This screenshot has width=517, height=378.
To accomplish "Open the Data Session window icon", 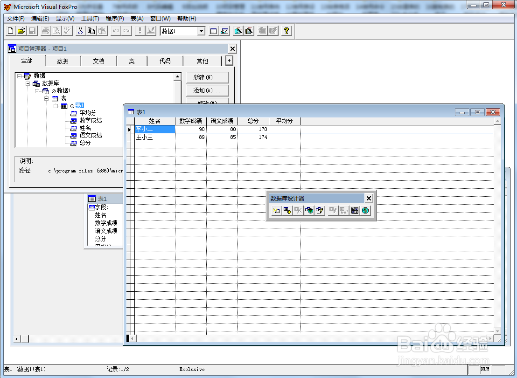I will (224, 31).
